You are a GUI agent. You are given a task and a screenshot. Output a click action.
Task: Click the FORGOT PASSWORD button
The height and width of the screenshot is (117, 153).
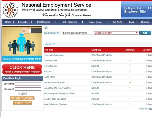tap(22, 98)
